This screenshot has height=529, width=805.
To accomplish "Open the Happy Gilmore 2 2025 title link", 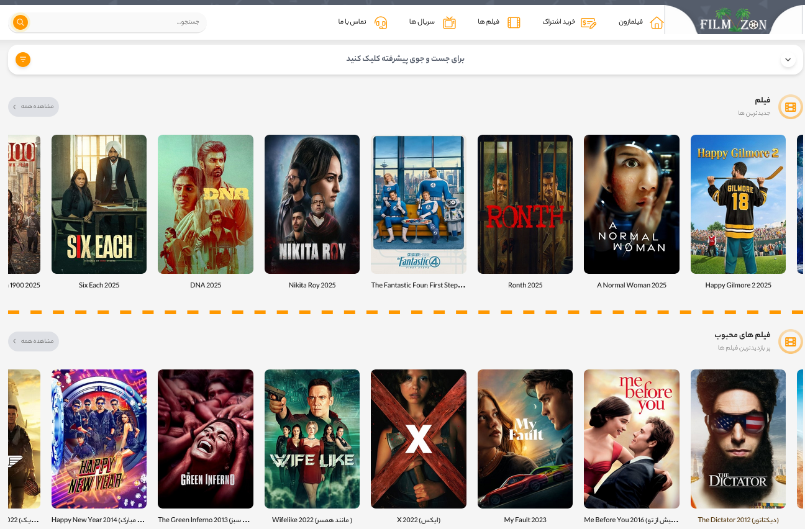I will (738, 285).
